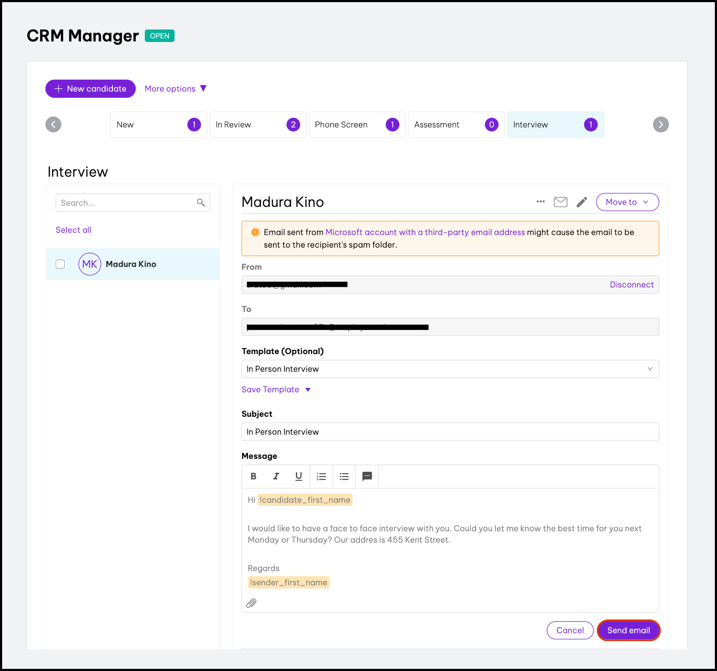Switch to the In Review stage tab
The height and width of the screenshot is (671, 717).
(x=257, y=125)
